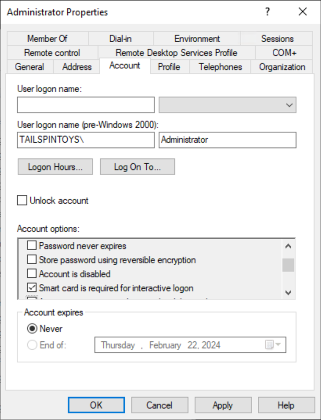Click account options scroll down arrow
321x420 pixels.
pos(288,292)
